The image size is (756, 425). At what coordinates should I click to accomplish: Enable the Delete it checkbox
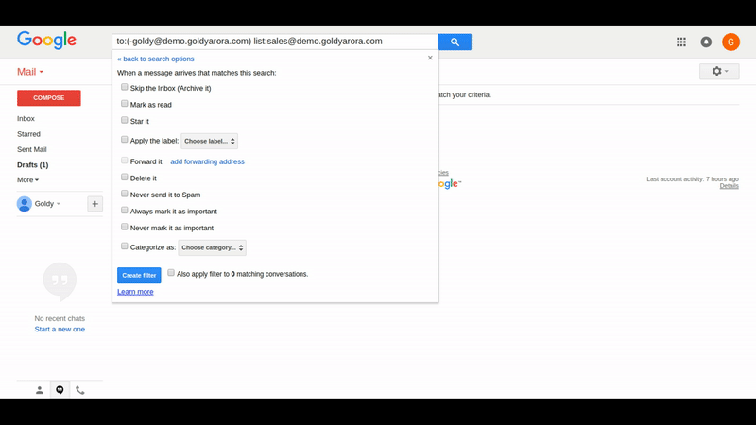(125, 178)
